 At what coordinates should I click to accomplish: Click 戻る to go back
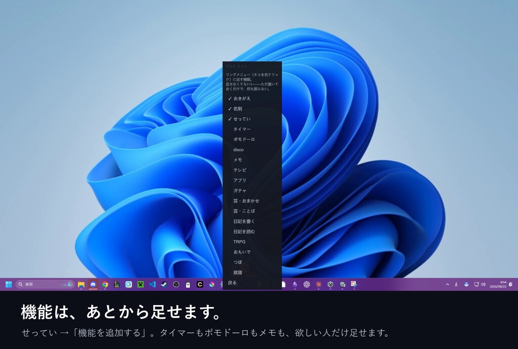click(232, 283)
